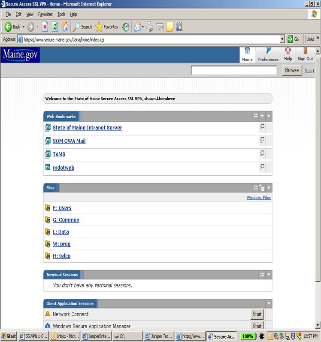Click the Refresh page icon
The height and width of the screenshot is (342, 321).
click(x=55, y=27)
